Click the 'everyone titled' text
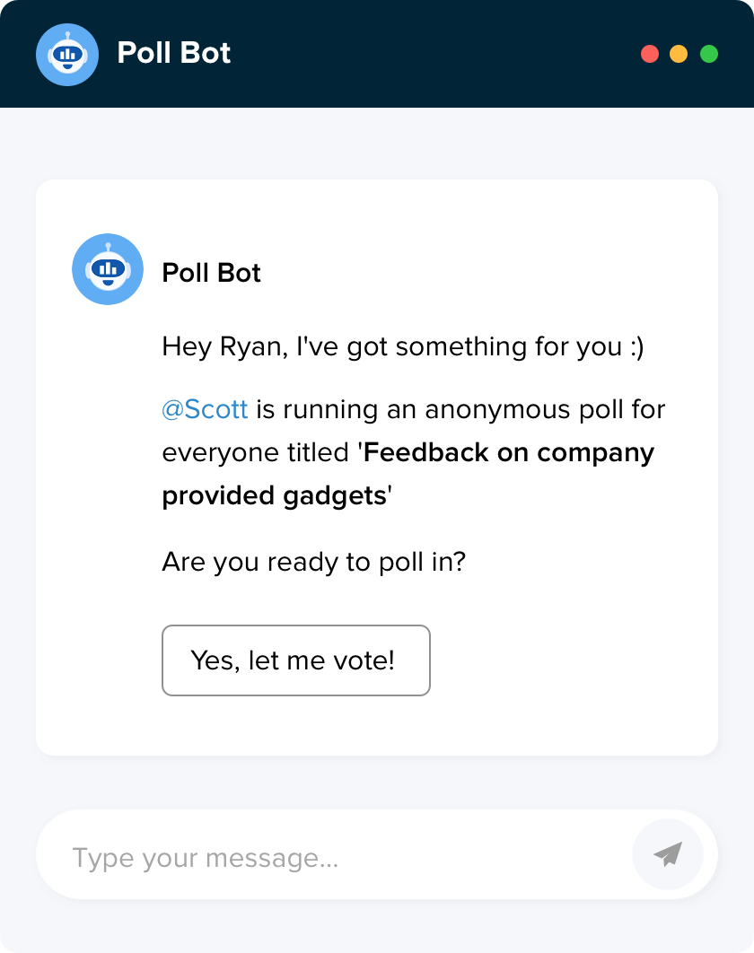 pos(256,452)
